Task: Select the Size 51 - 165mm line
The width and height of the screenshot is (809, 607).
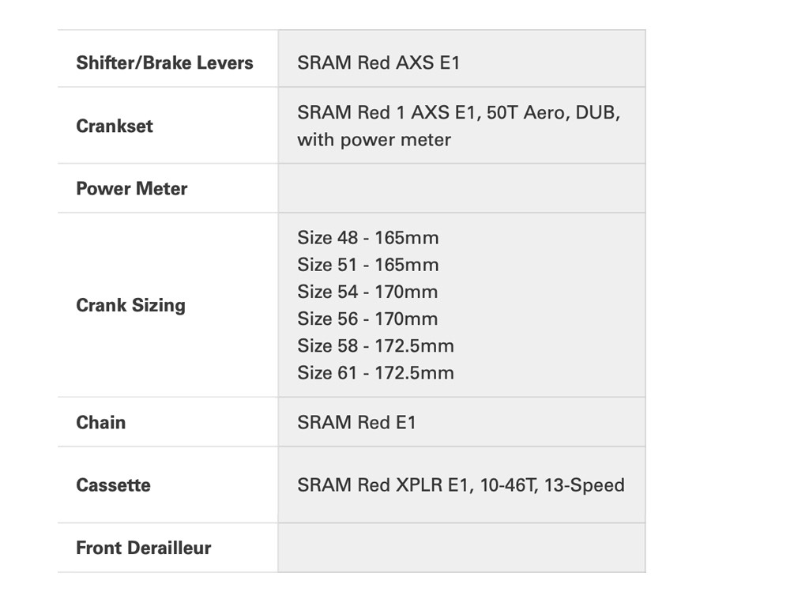Action: [x=367, y=265]
